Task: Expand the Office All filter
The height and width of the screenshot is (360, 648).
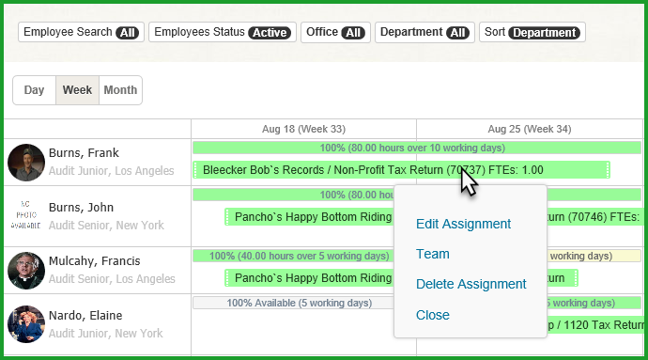Action: coord(335,32)
